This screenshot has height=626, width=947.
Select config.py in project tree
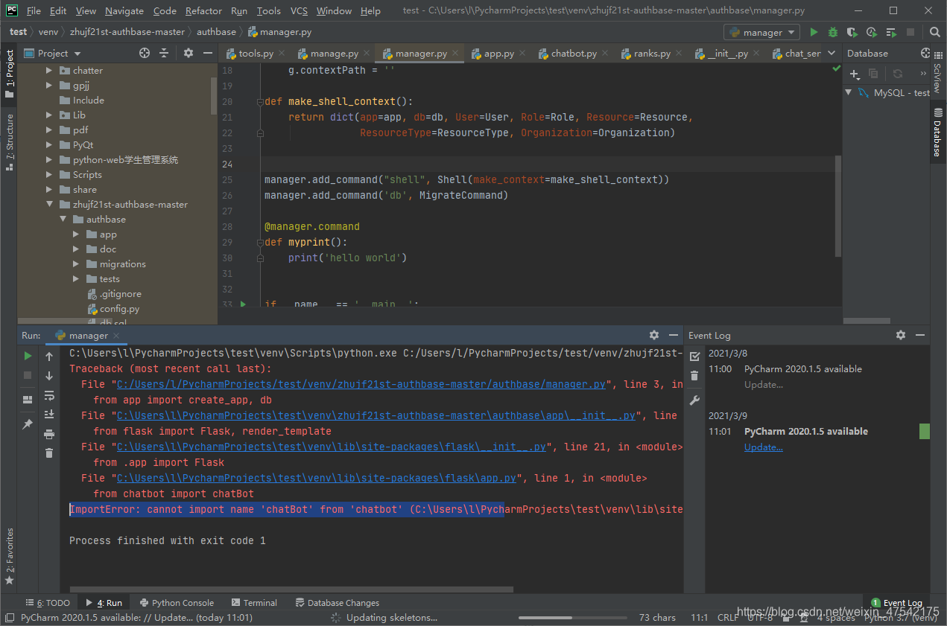[119, 308]
